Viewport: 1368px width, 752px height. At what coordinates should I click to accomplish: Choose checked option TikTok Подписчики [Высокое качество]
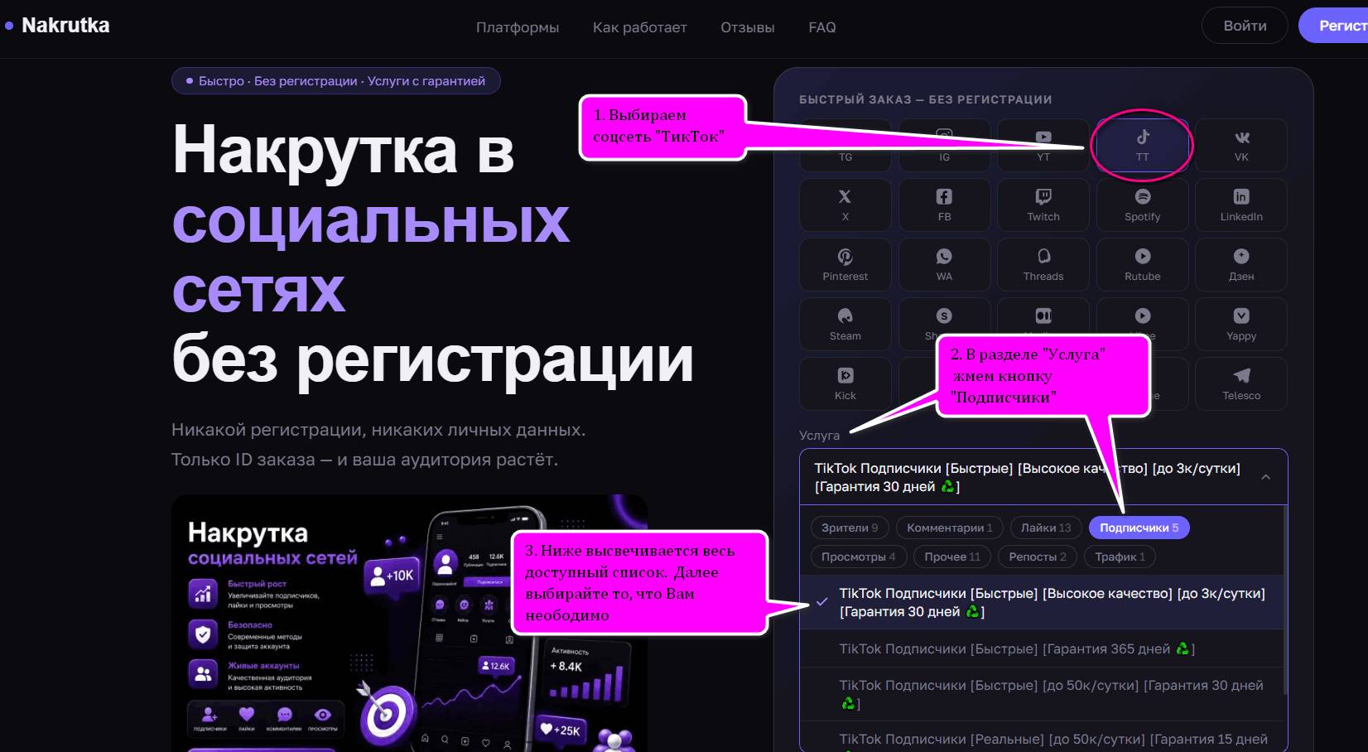tap(1042, 602)
